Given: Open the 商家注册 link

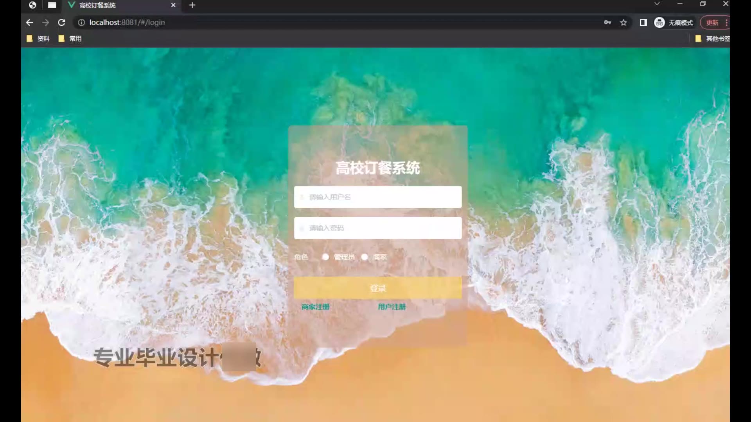Looking at the screenshot, I should click(315, 307).
